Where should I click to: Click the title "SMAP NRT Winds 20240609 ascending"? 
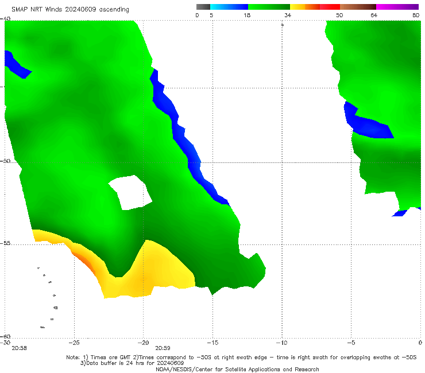[x=70, y=9]
